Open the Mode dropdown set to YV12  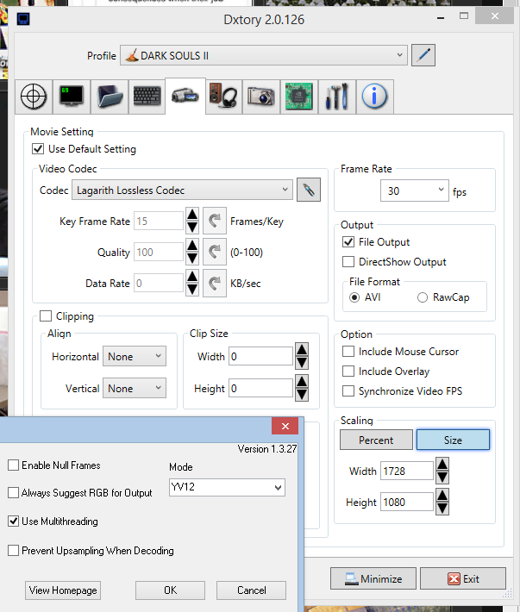tap(227, 487)
